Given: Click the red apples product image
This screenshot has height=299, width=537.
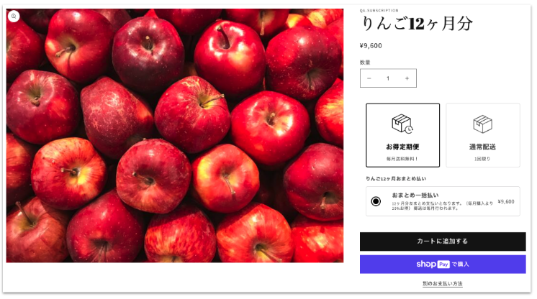Looking at the screenshot, I should (x=175, y=135).
